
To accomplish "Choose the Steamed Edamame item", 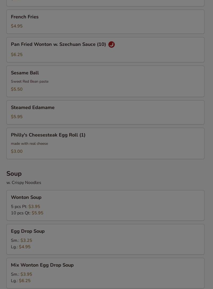I will point(105,113).
